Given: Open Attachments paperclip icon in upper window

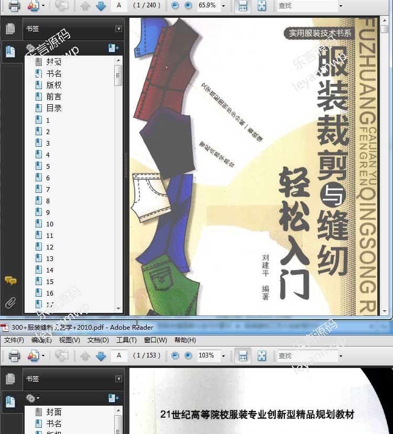Looking at the screenshot, I should point(10,303).
